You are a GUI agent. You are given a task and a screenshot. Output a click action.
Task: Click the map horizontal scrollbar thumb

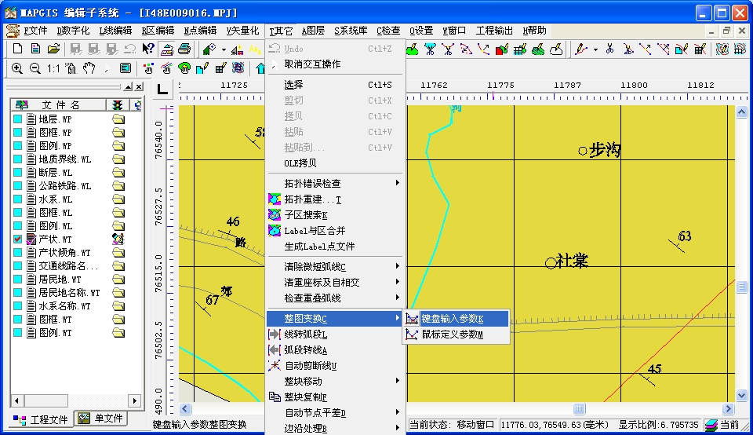579,408
